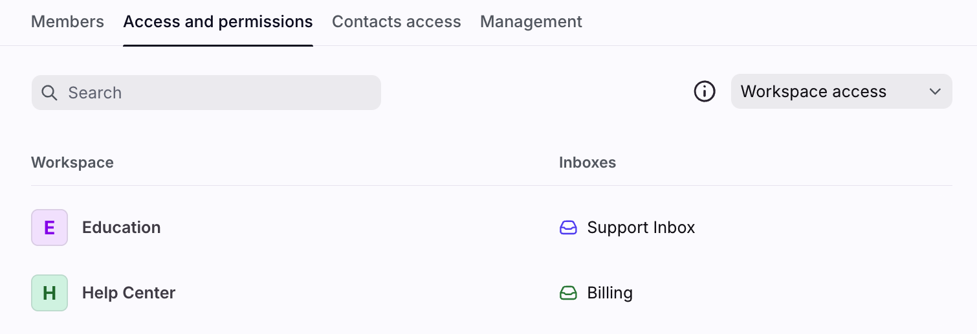Open the Support Inbox link

641,228
